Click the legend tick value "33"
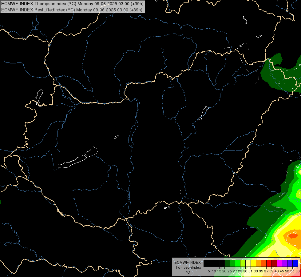 pos(256,271)
